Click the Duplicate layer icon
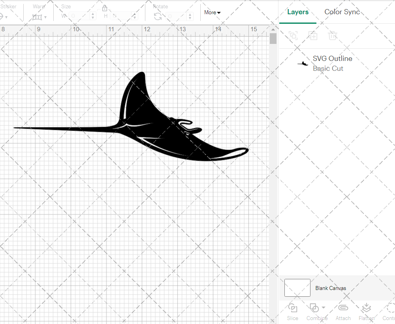The width and height of the screenshot is (395, 324). 313,36
